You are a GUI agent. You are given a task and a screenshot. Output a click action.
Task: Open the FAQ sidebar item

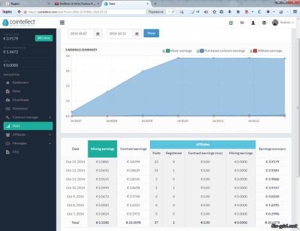coord(16,152)
